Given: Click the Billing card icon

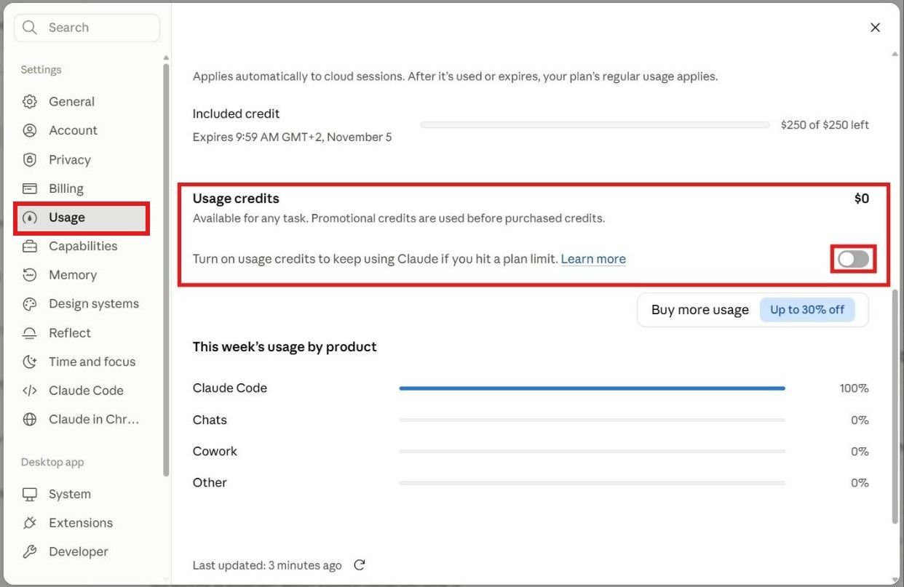Looking at the screenshot, I should pyautogui.click(x=30, y=189).
